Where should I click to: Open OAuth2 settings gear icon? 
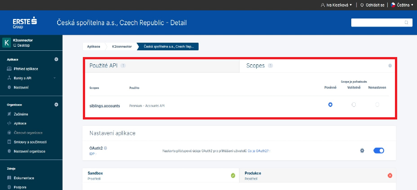pos(362,150)
